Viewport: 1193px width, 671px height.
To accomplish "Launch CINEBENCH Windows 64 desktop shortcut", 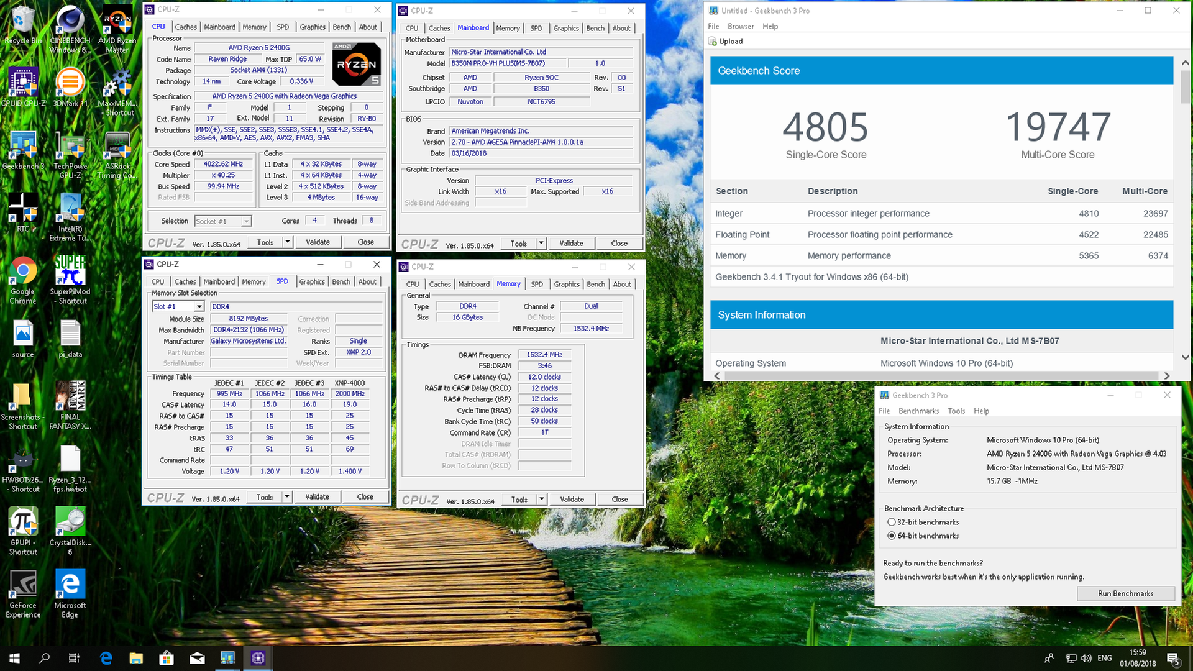I will point(70,29).
